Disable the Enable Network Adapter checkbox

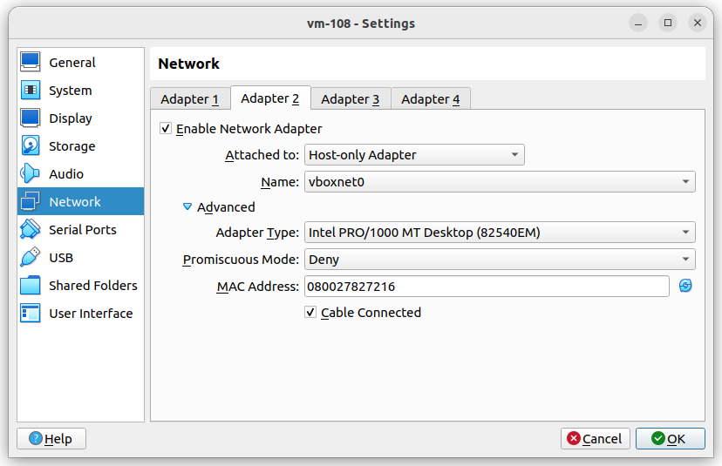pyautogui.click(x=166, y=129)
